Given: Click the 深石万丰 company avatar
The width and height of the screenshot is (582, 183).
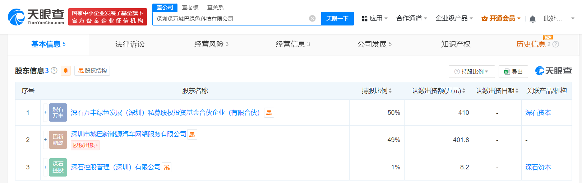Looking at the screenshot, I should coord(58,113).
